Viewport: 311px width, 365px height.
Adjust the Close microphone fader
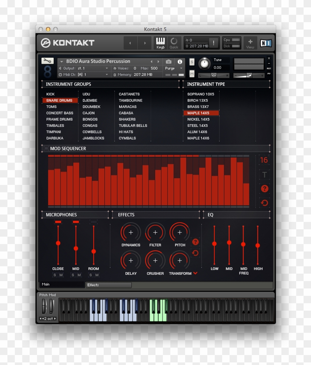tap(58, 243)
